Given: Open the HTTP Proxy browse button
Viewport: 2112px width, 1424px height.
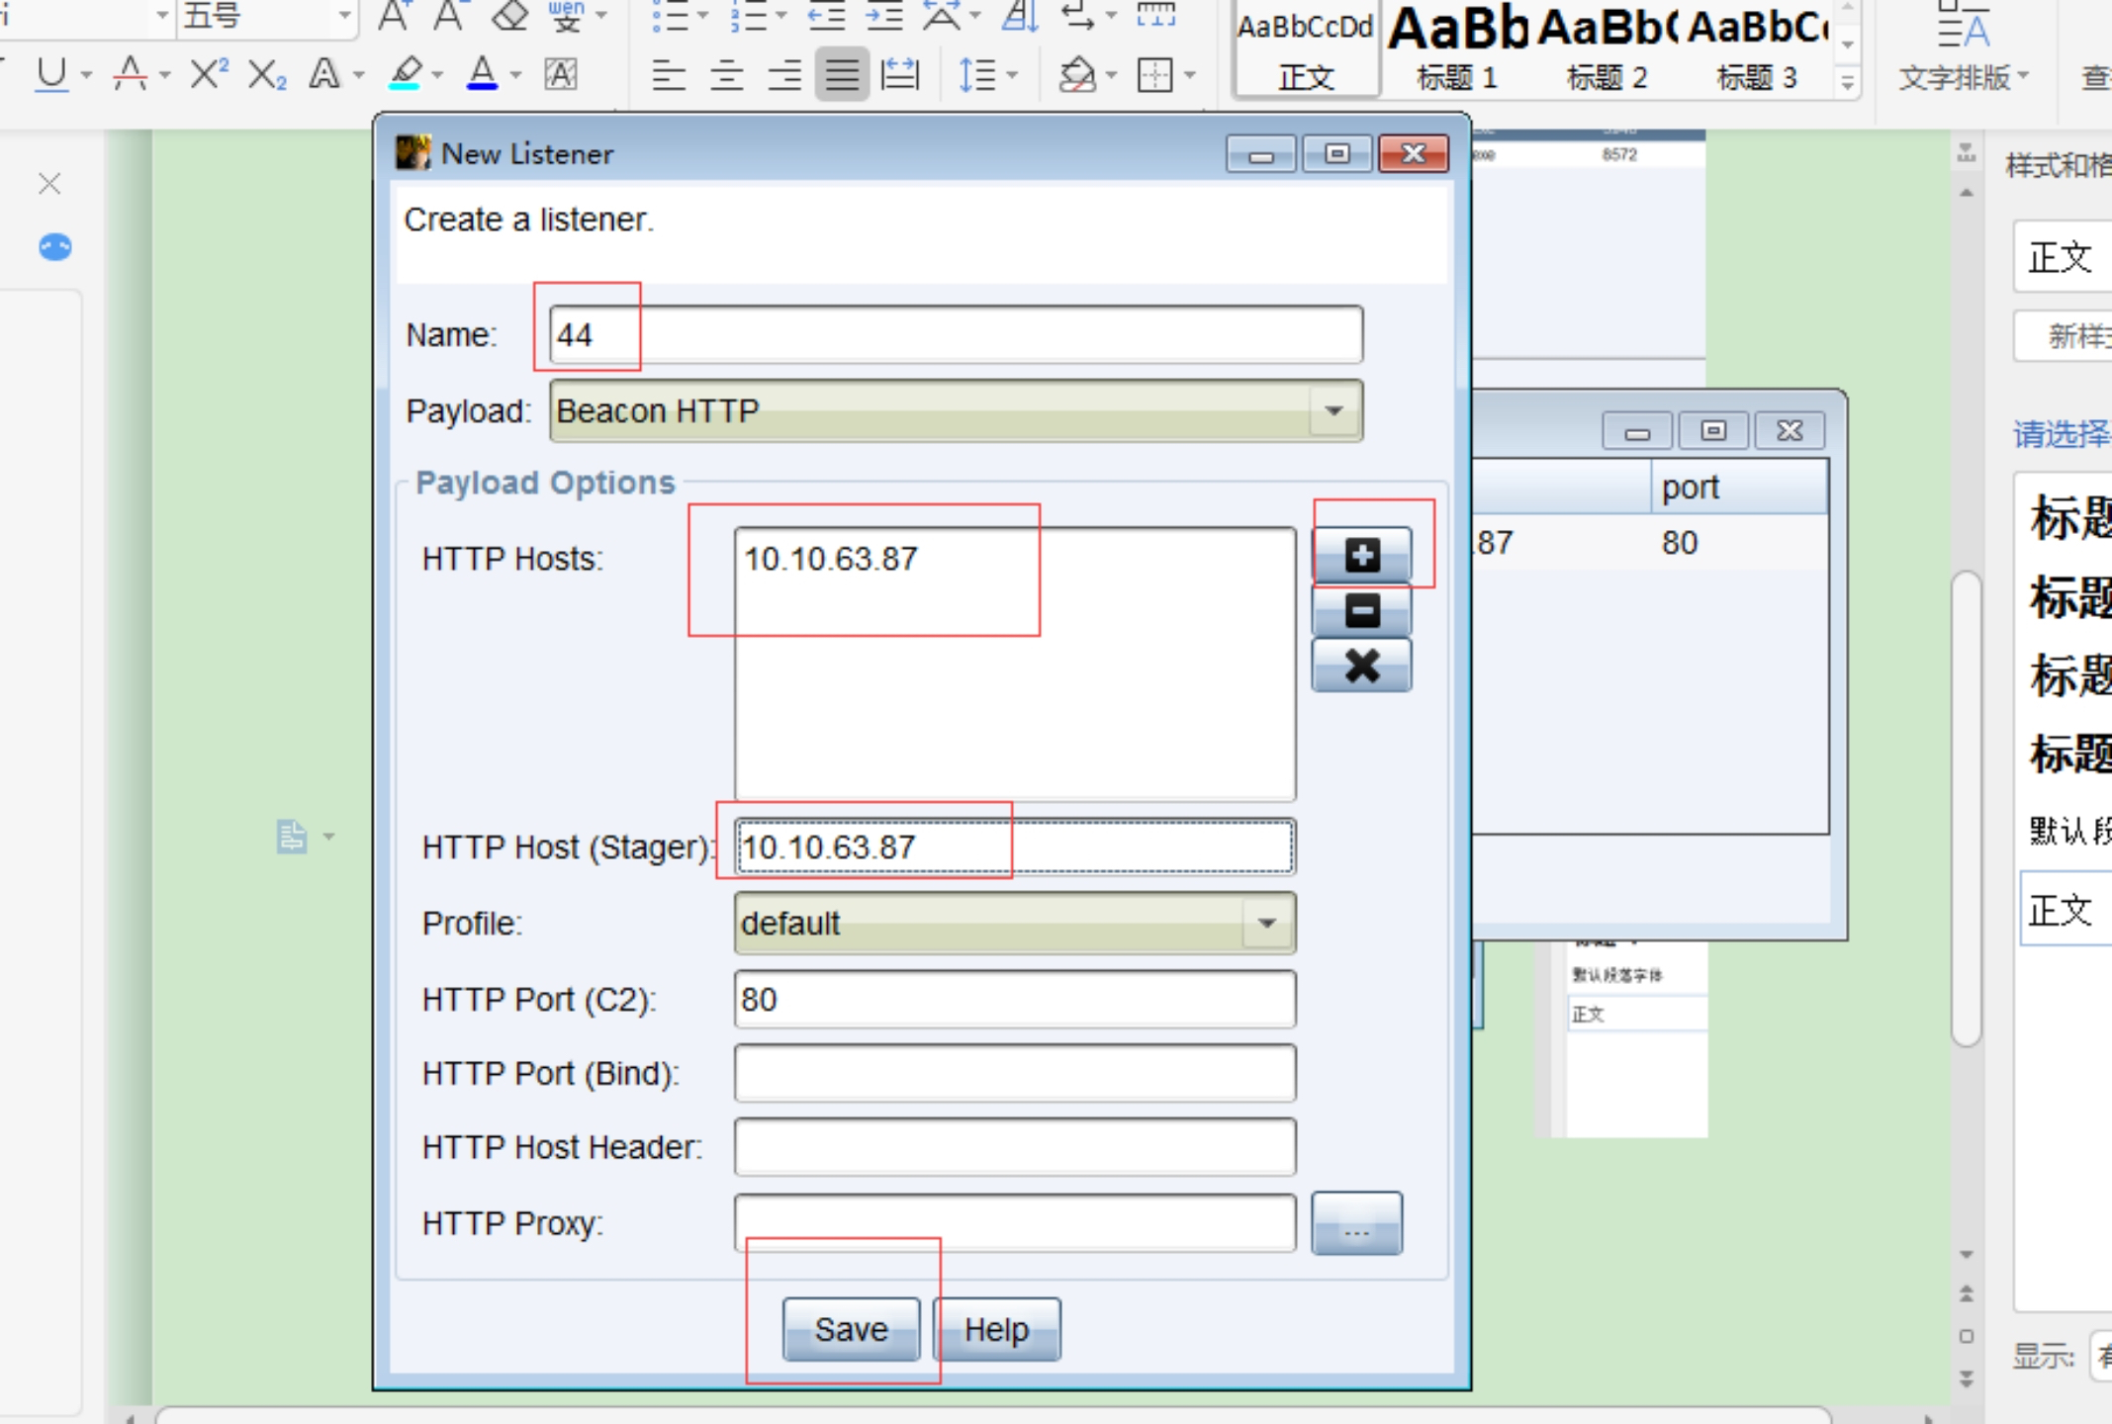Looking at the screenshot, I should (x=1356, y=1224).
